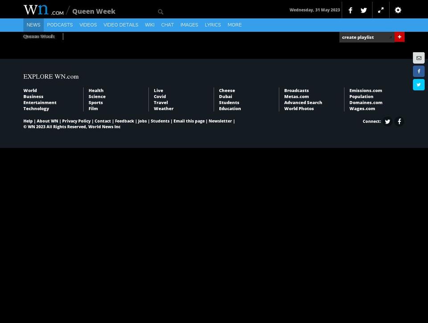428x323 pixels.
Task: Open the Jobs link
Action: (x=142, y=121)
